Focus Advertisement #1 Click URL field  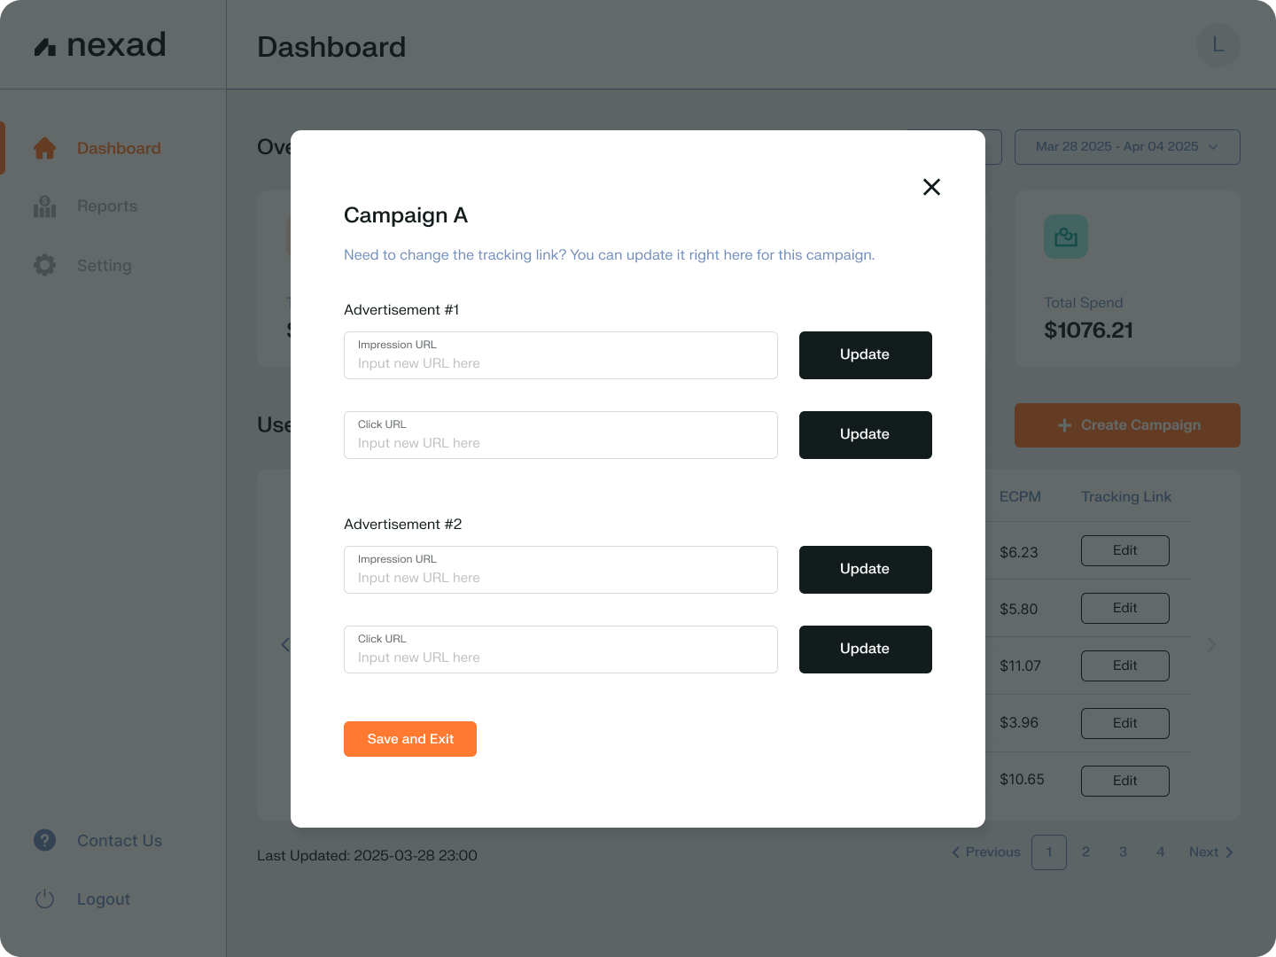[x=561, y=435]
